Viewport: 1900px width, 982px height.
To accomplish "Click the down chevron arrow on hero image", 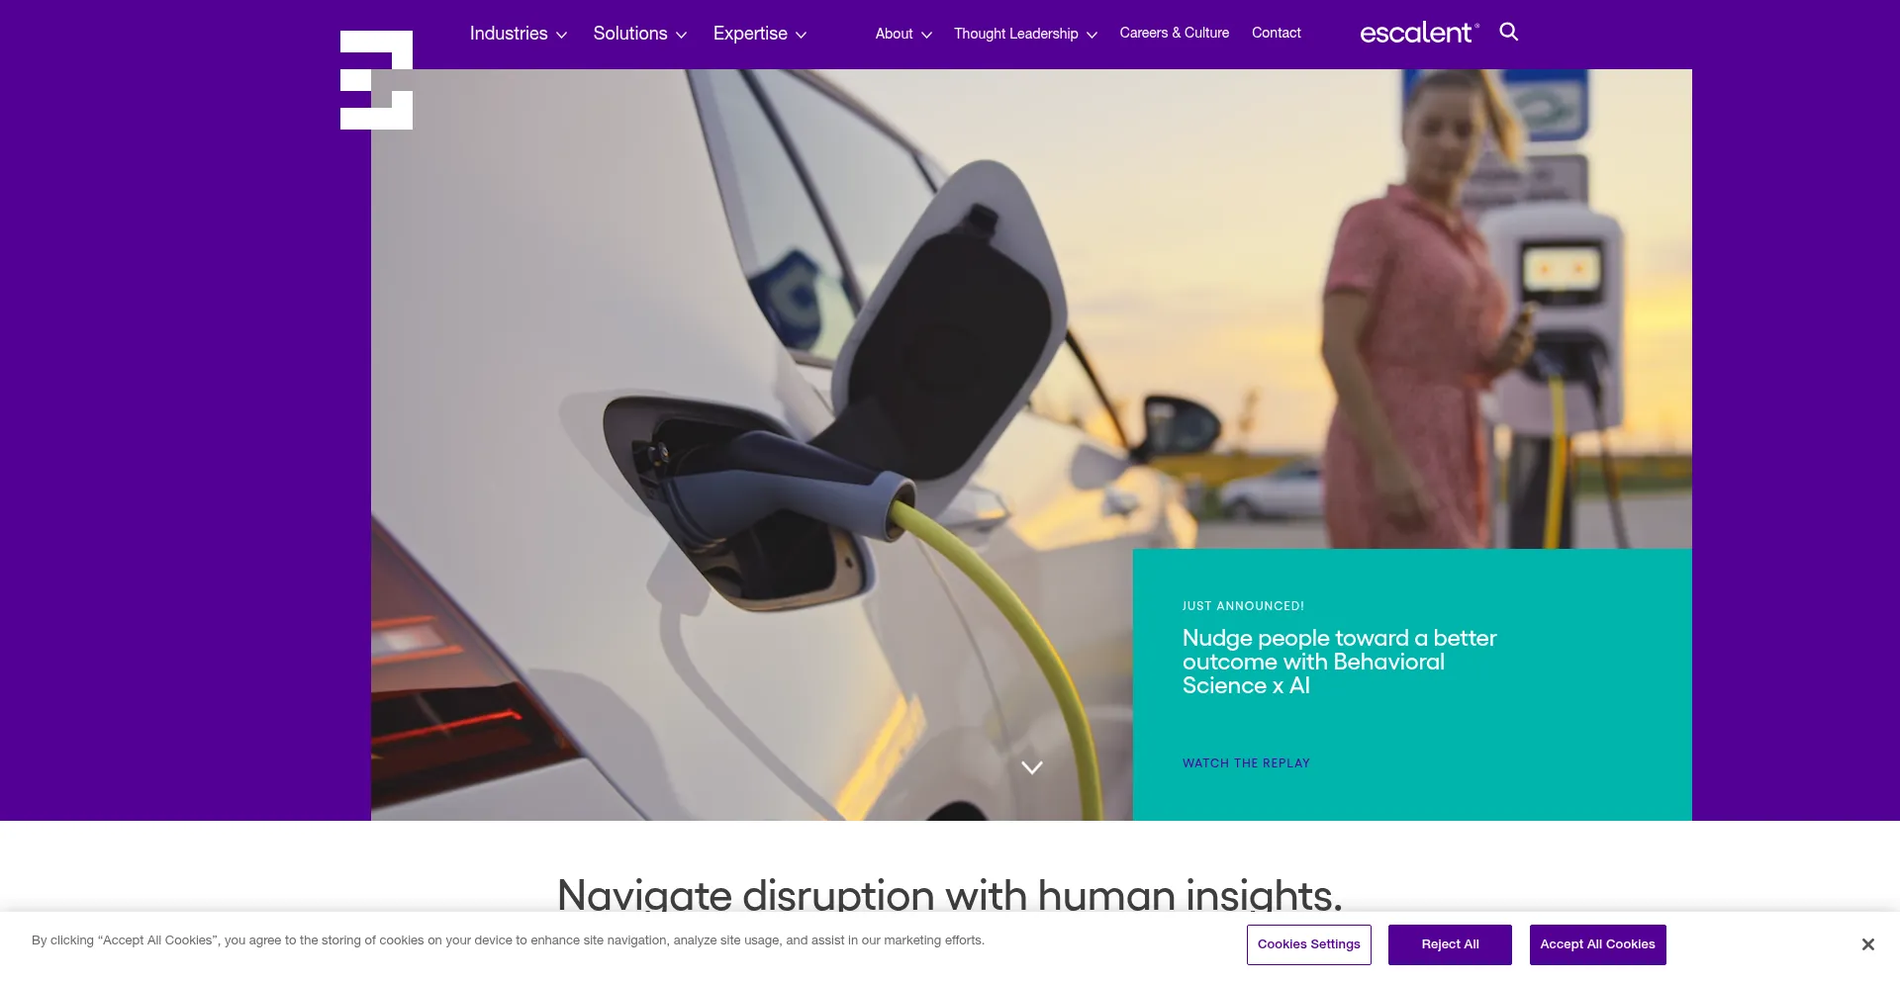I will [1032, 767].
